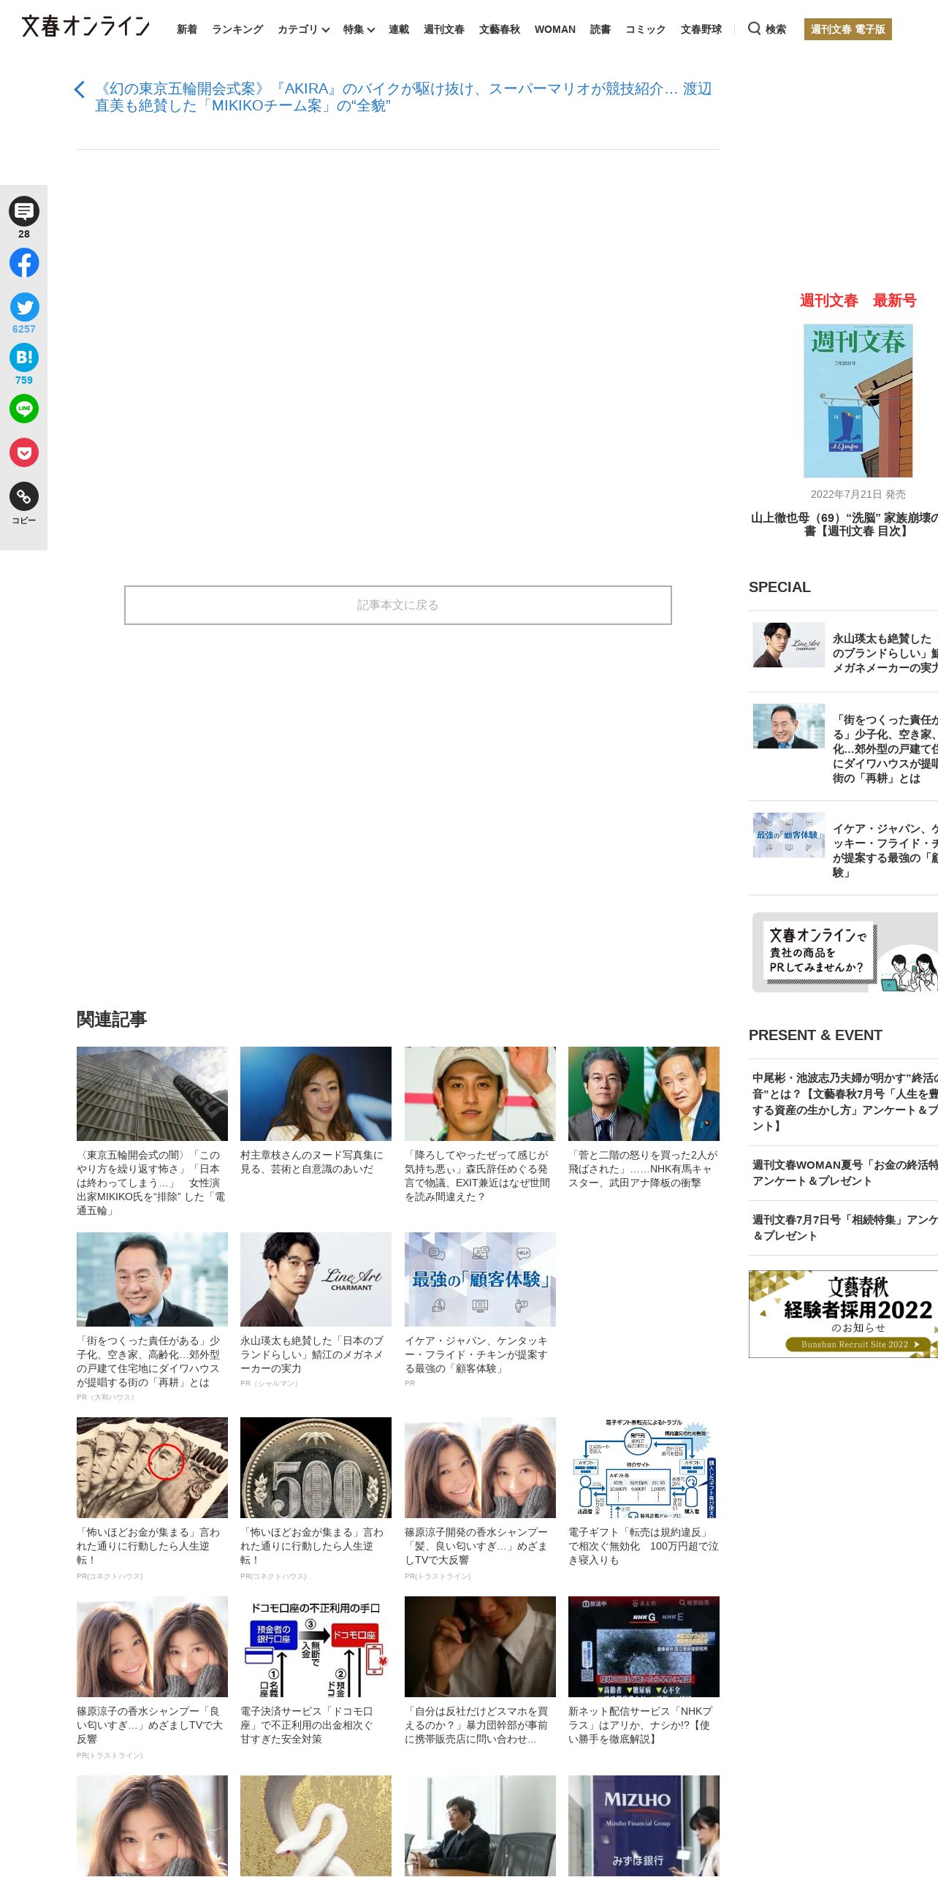The width and height of the screenshot is (938, 1877).
Task: Share the article via LINE
Action: tap(24, 409)
